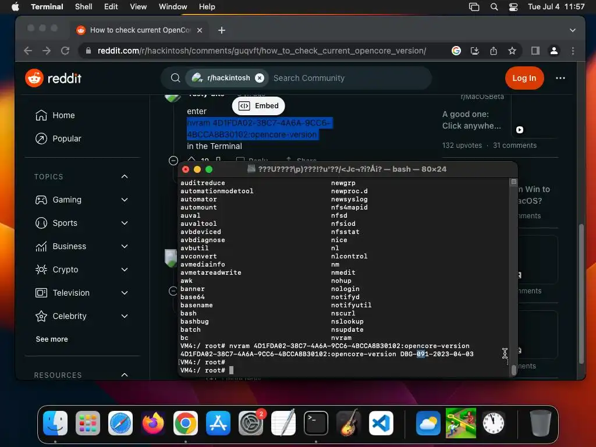Toggle the browser side panel
The height and width of the screenshot is (447, 596).
pos(535,51)
